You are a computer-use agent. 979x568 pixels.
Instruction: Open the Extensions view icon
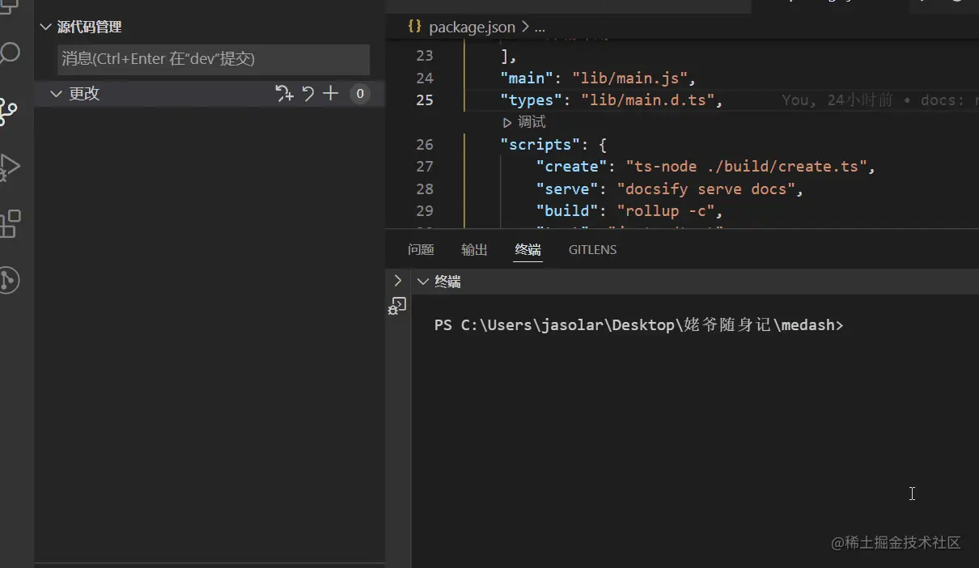(x=10, y=224)
